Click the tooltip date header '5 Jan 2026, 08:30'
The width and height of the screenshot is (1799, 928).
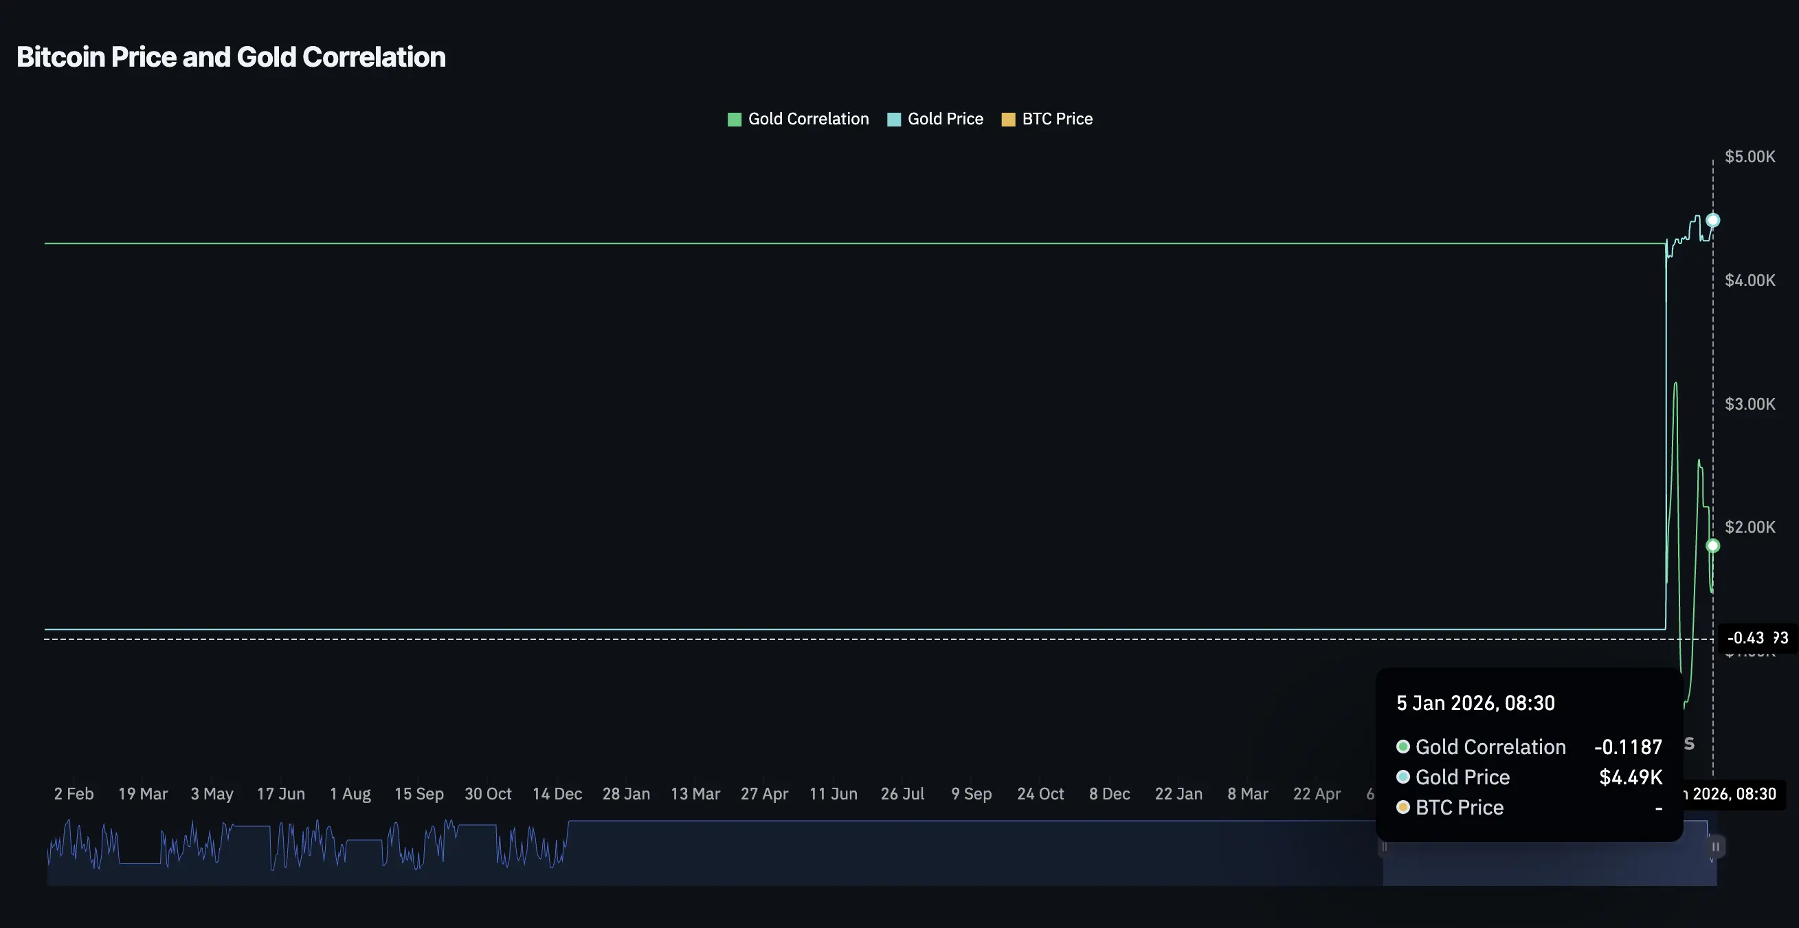(x=1475, y=704)
